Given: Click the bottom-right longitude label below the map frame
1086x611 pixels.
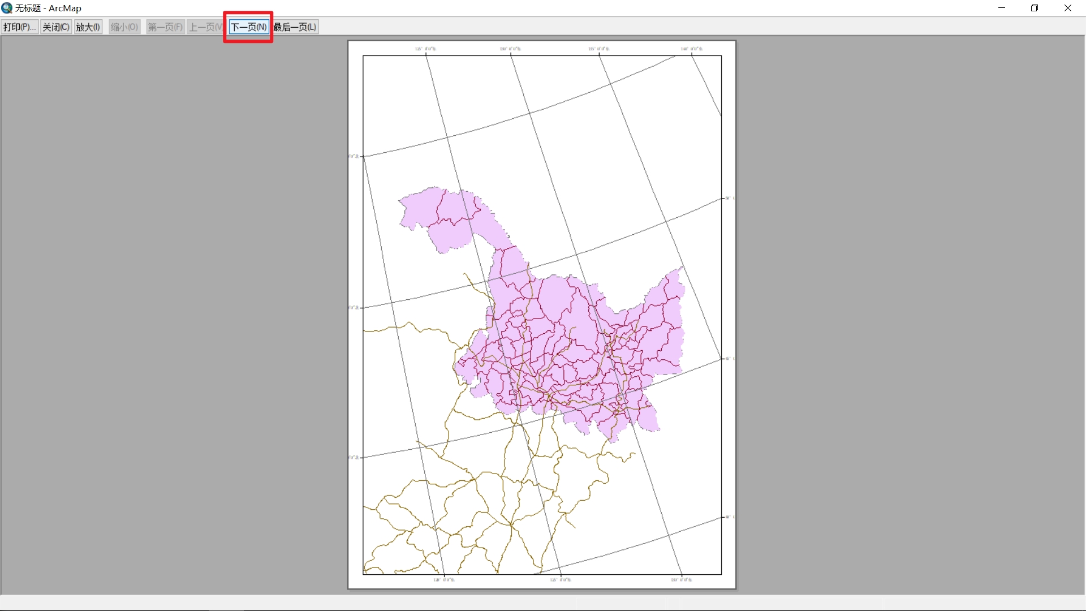Looking at the screenshot, I should coord(682,579).
